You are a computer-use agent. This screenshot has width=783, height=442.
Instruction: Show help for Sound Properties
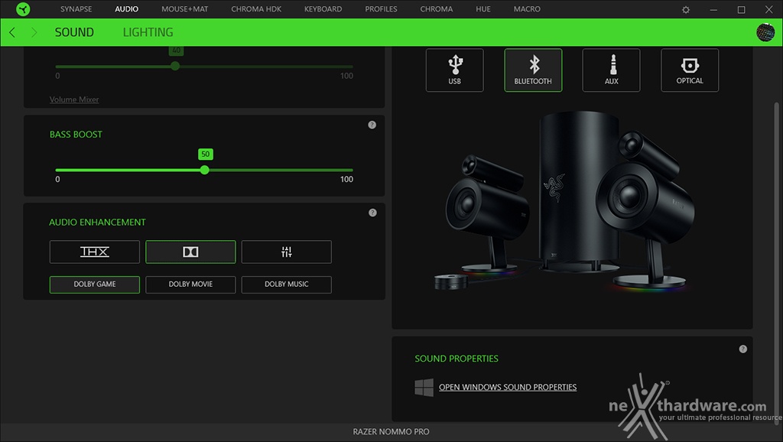[743, 349]
